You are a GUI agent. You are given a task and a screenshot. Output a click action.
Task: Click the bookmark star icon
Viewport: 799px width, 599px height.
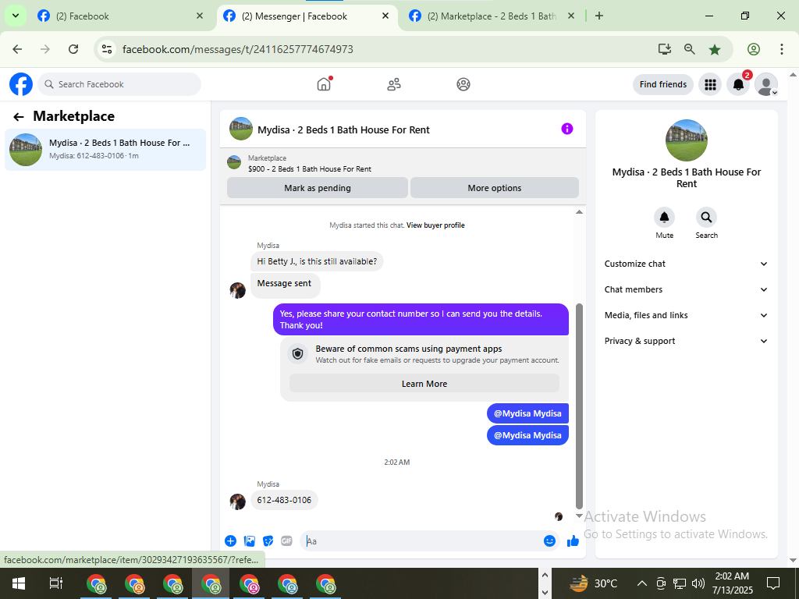pos(715,49)
